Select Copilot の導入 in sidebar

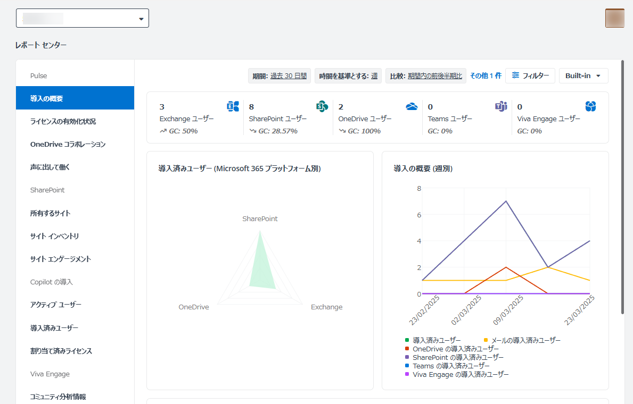tap(75, 282)
